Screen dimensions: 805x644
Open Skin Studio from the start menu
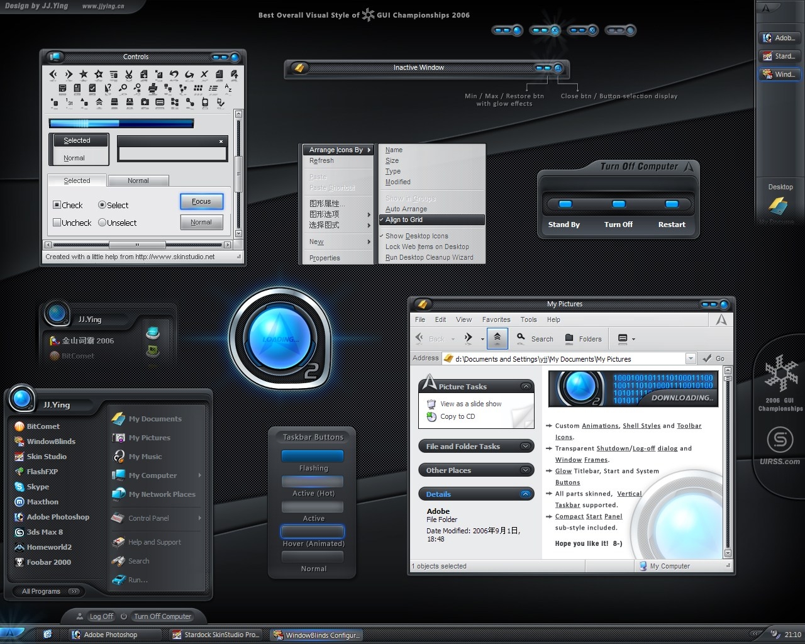click(x=40, y=457)
